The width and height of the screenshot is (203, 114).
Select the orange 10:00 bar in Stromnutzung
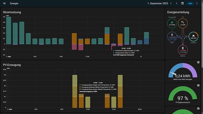point(74,39)
